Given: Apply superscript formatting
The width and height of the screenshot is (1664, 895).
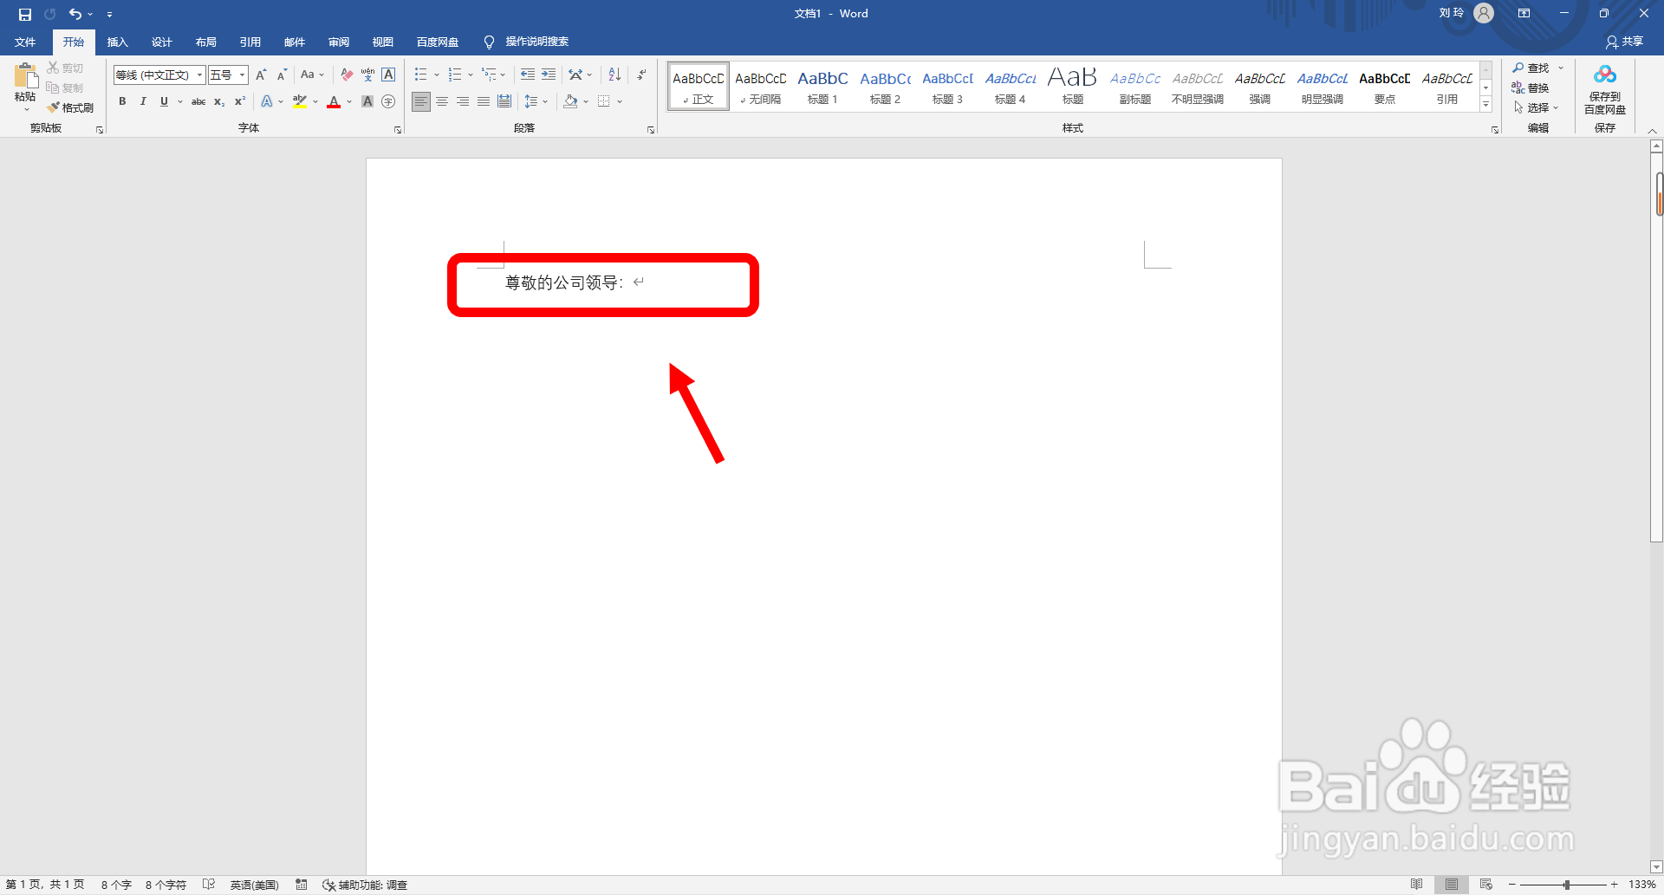Looking at the screenshot, I should point(240,101).
